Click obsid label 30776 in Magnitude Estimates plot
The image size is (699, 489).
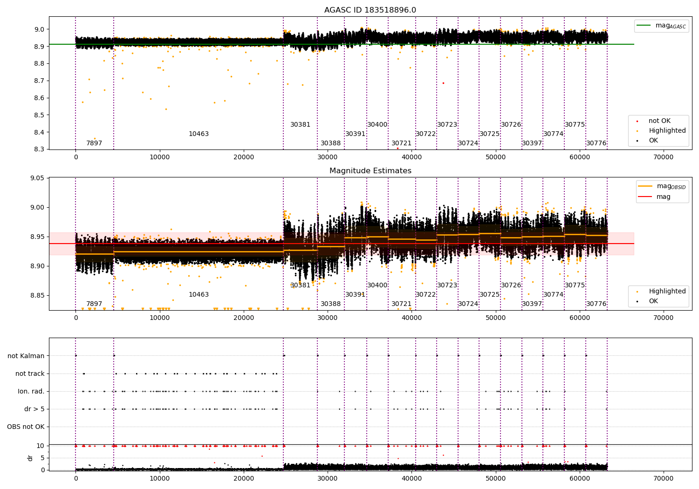point(596,304)
